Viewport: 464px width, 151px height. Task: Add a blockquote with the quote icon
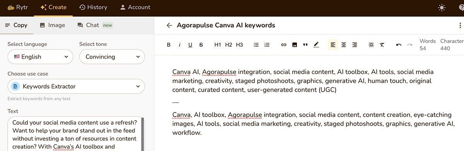pyautogui.click(x=305, y=45)
